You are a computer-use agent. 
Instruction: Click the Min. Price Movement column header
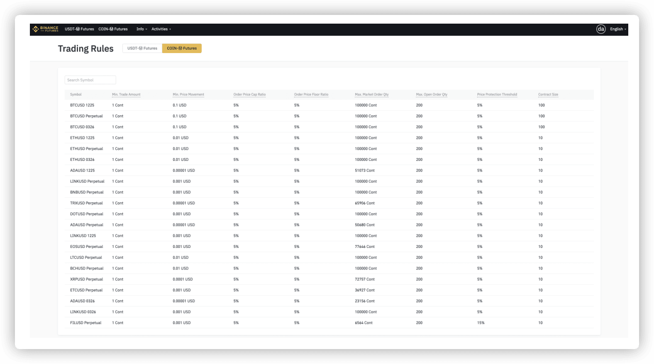click(188, 95)
